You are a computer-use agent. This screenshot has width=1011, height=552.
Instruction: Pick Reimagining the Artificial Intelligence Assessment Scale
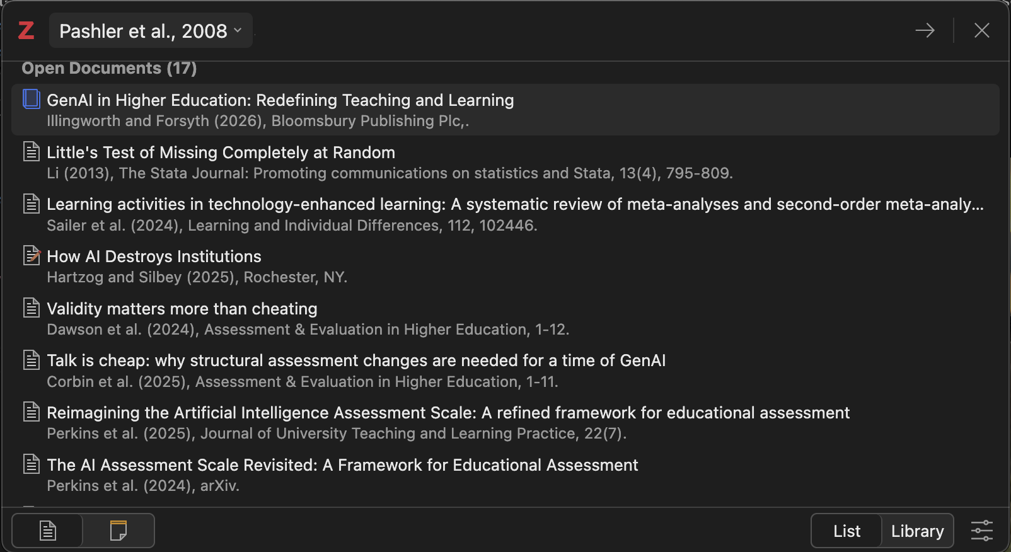[448, 413]
